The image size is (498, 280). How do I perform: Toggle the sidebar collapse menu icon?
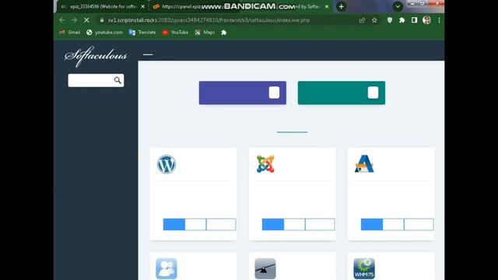[x=148, y=54]
